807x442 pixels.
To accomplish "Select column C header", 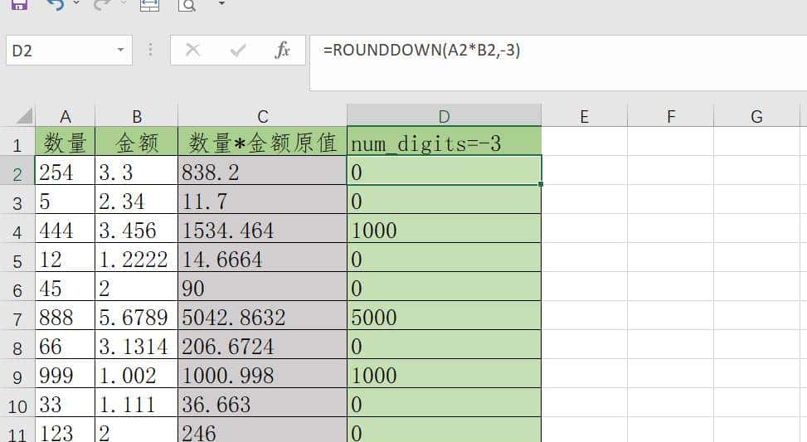I will click(262, 116).
